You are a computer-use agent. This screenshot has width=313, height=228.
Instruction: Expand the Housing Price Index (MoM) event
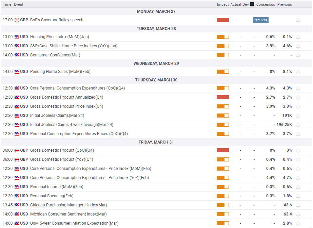click(59, 37)
